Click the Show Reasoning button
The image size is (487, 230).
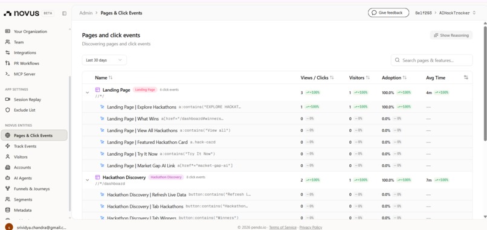(451, 36)
